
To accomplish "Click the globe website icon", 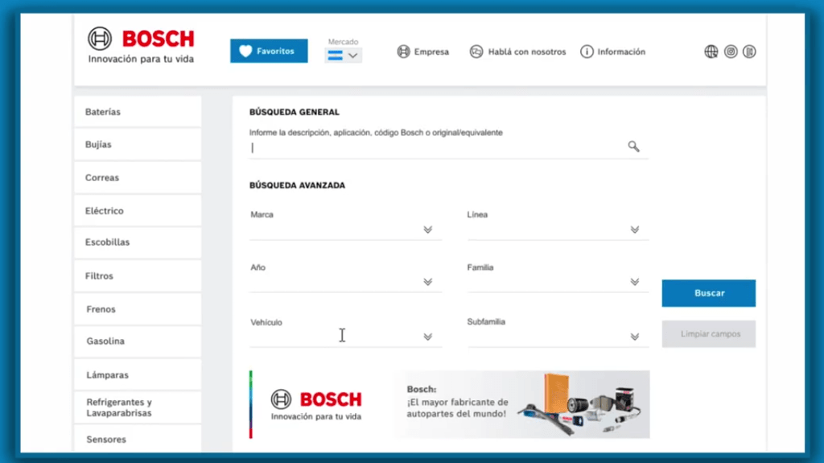I will pos(711,52).
